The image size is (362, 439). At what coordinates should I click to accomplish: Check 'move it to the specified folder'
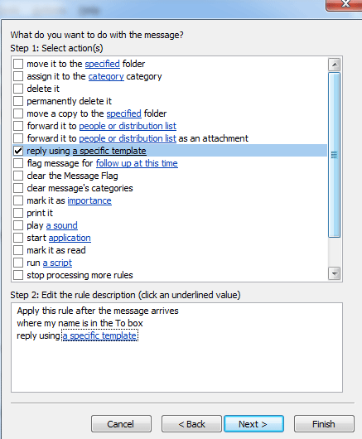[x=18, y=64]
